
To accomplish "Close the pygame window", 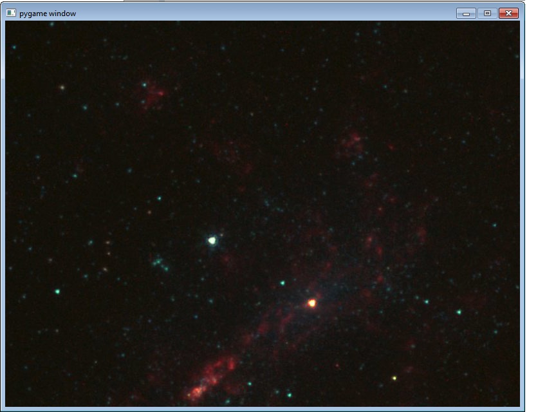I will click(x=508, y=14).
